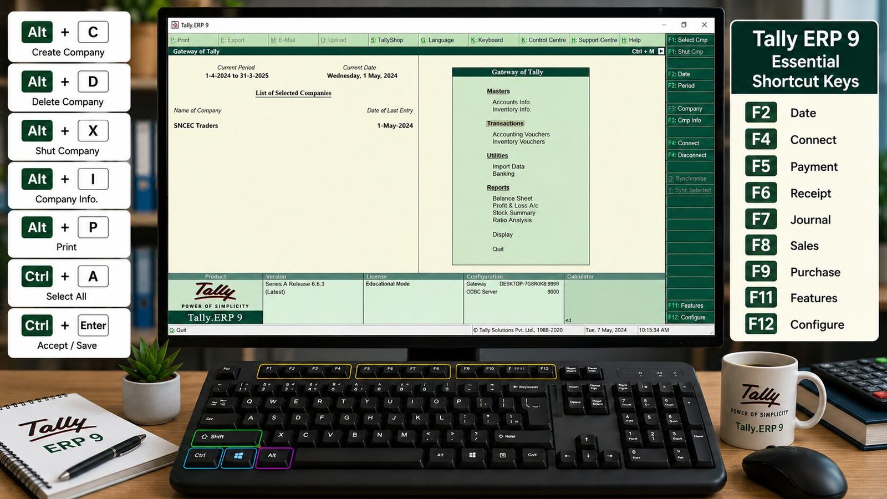Select Inventory Info. under Masters
The image size is (887, 499).
click(x=512, y=109)
